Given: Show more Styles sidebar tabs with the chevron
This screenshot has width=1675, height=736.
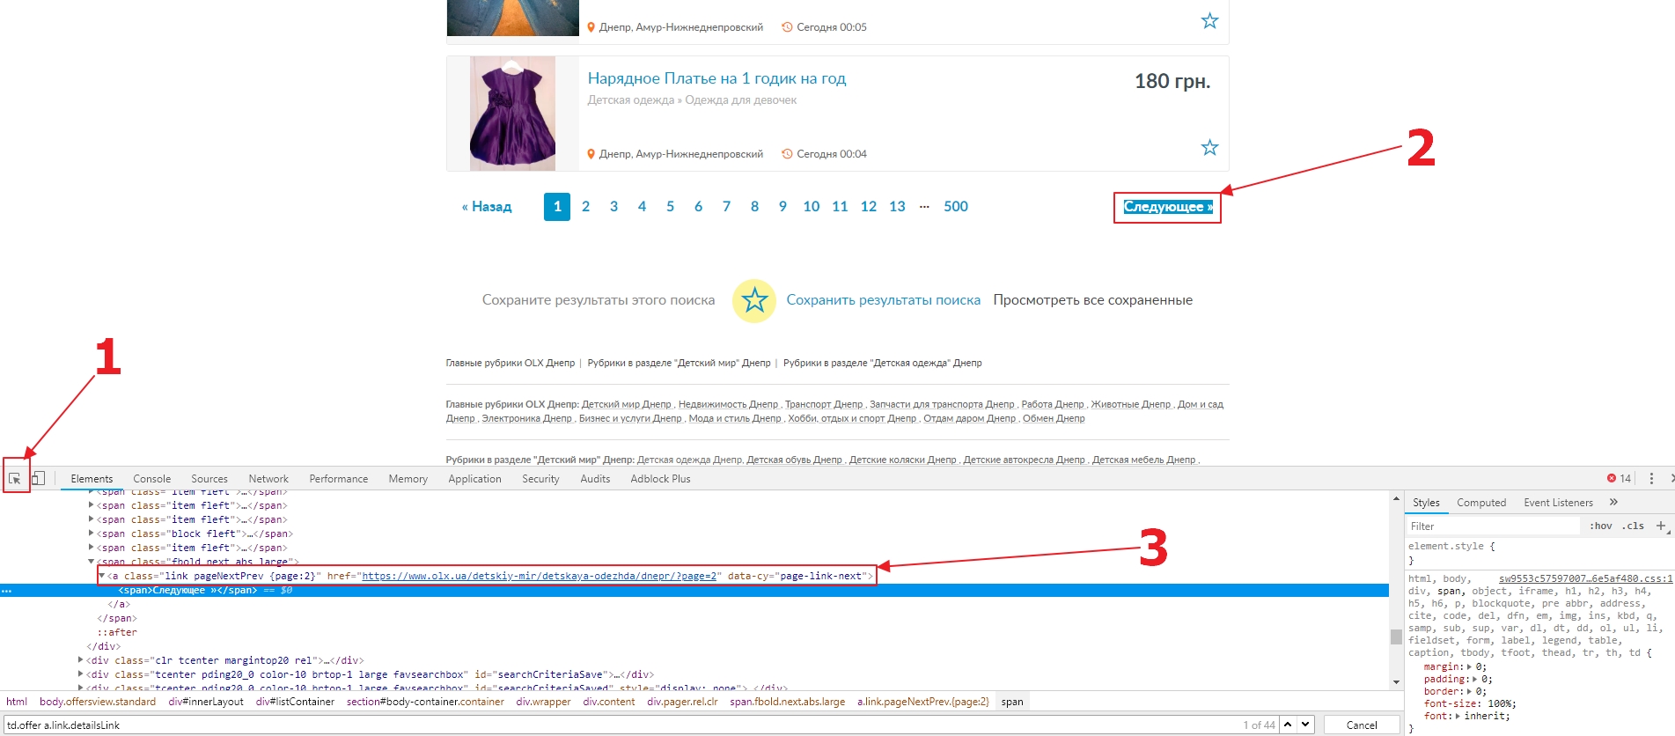Looking at the screenshot, I should point(1613,502).
